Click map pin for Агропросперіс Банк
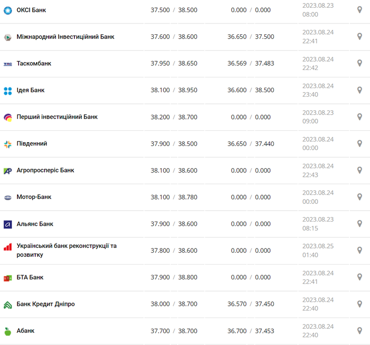This screenshot has height=345, width=370. 359,171
